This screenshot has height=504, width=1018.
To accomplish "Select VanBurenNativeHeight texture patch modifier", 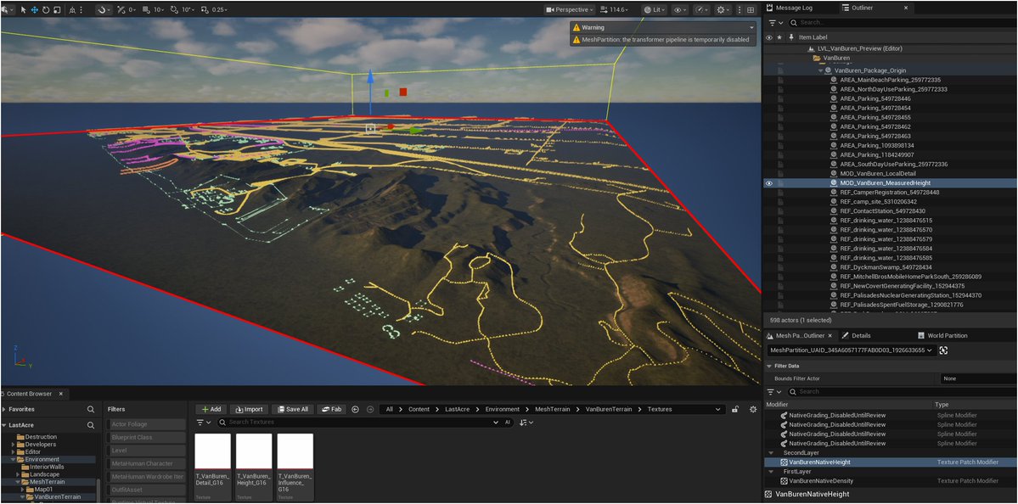I will pyautogui.click(x=891, y=462).
